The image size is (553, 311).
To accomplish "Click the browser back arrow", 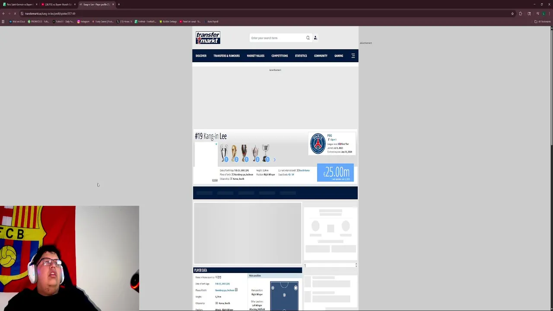I will [3, 13].
